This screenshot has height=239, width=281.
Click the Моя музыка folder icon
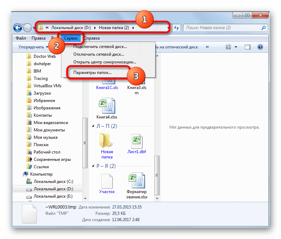(x=29, y=137)
